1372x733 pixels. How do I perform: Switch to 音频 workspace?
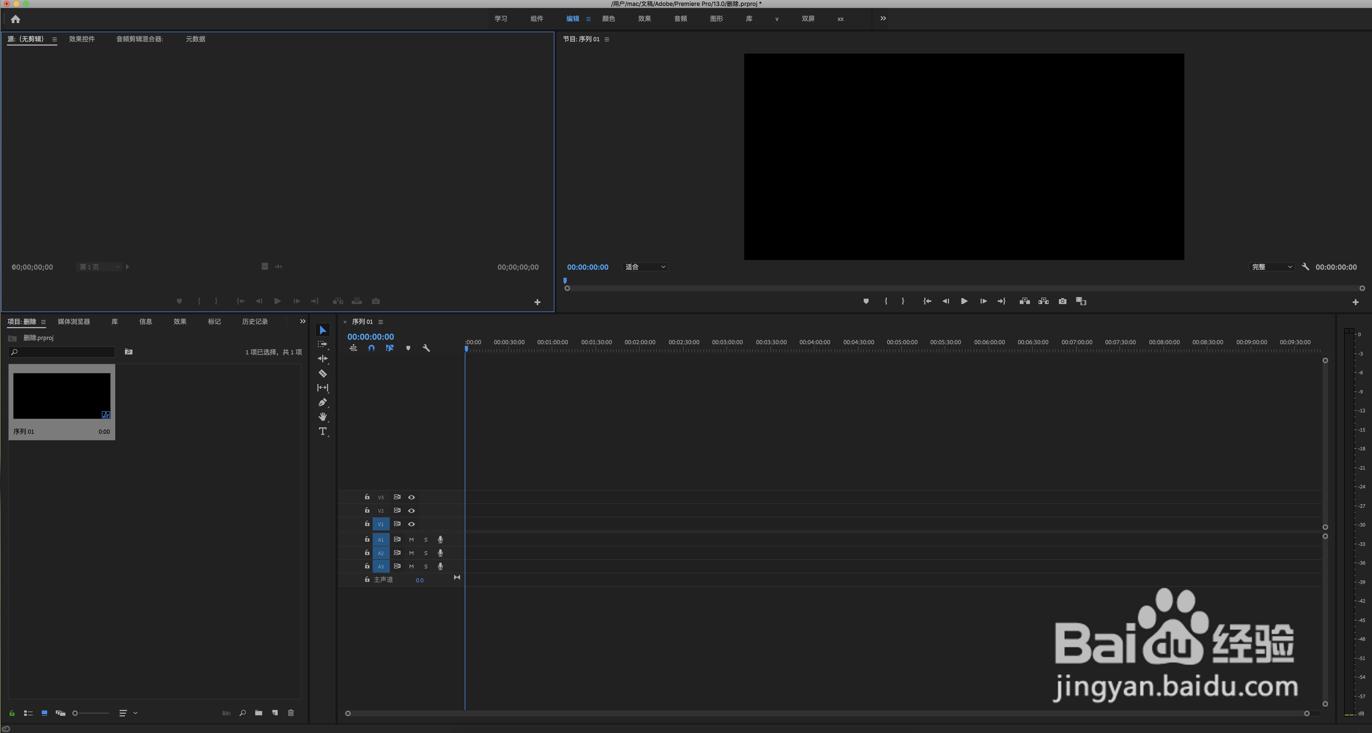point(681,19)
